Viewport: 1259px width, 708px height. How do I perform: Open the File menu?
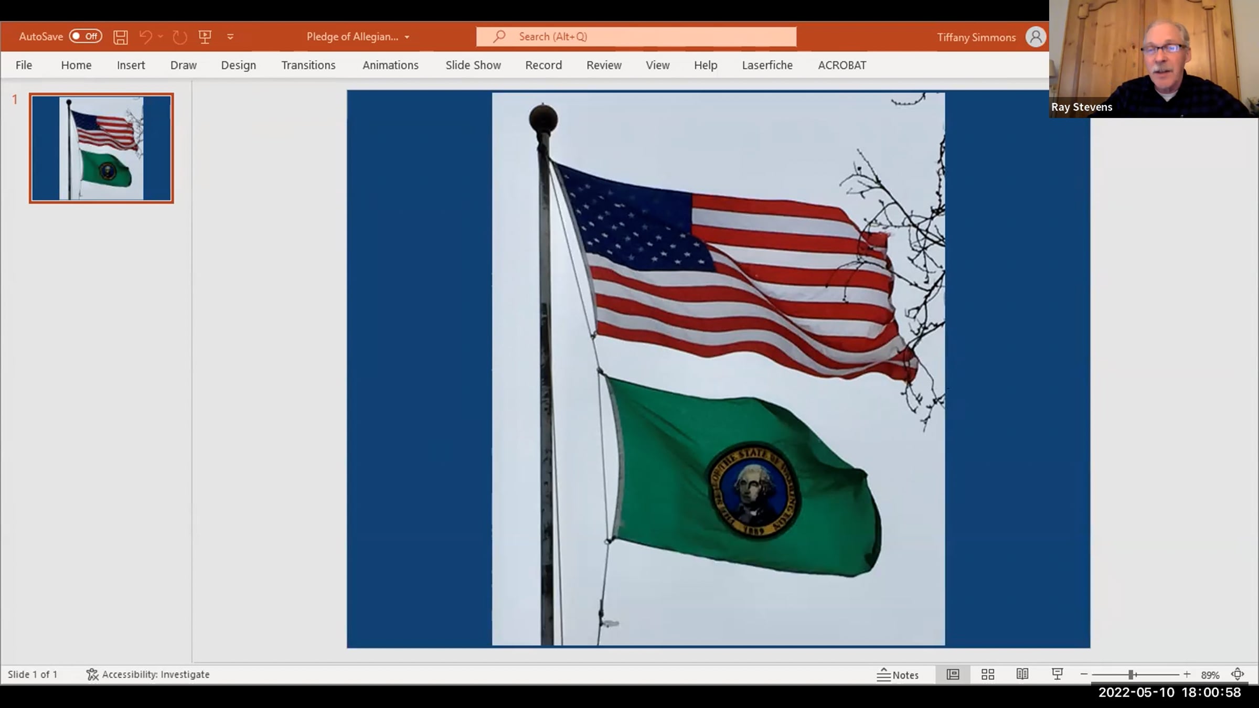tap(24, 65)
